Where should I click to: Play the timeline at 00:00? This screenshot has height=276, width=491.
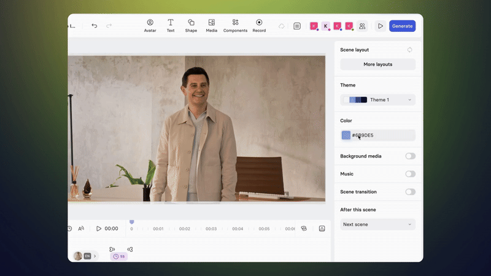tap(99, 229)
